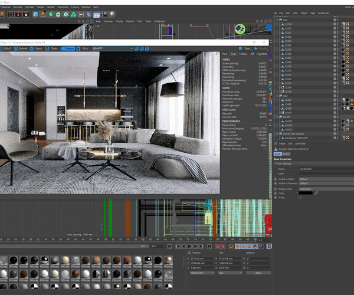Click viewport move-camera icon near Top view
The width and height of the screenshot is (354, 295).
tap(257, 21)
